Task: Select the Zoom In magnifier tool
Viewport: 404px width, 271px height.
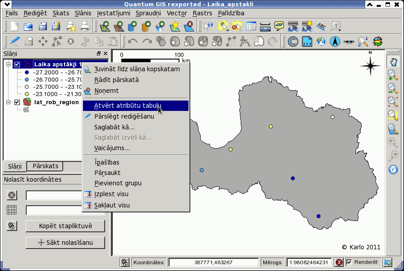Action: (393, 75)
